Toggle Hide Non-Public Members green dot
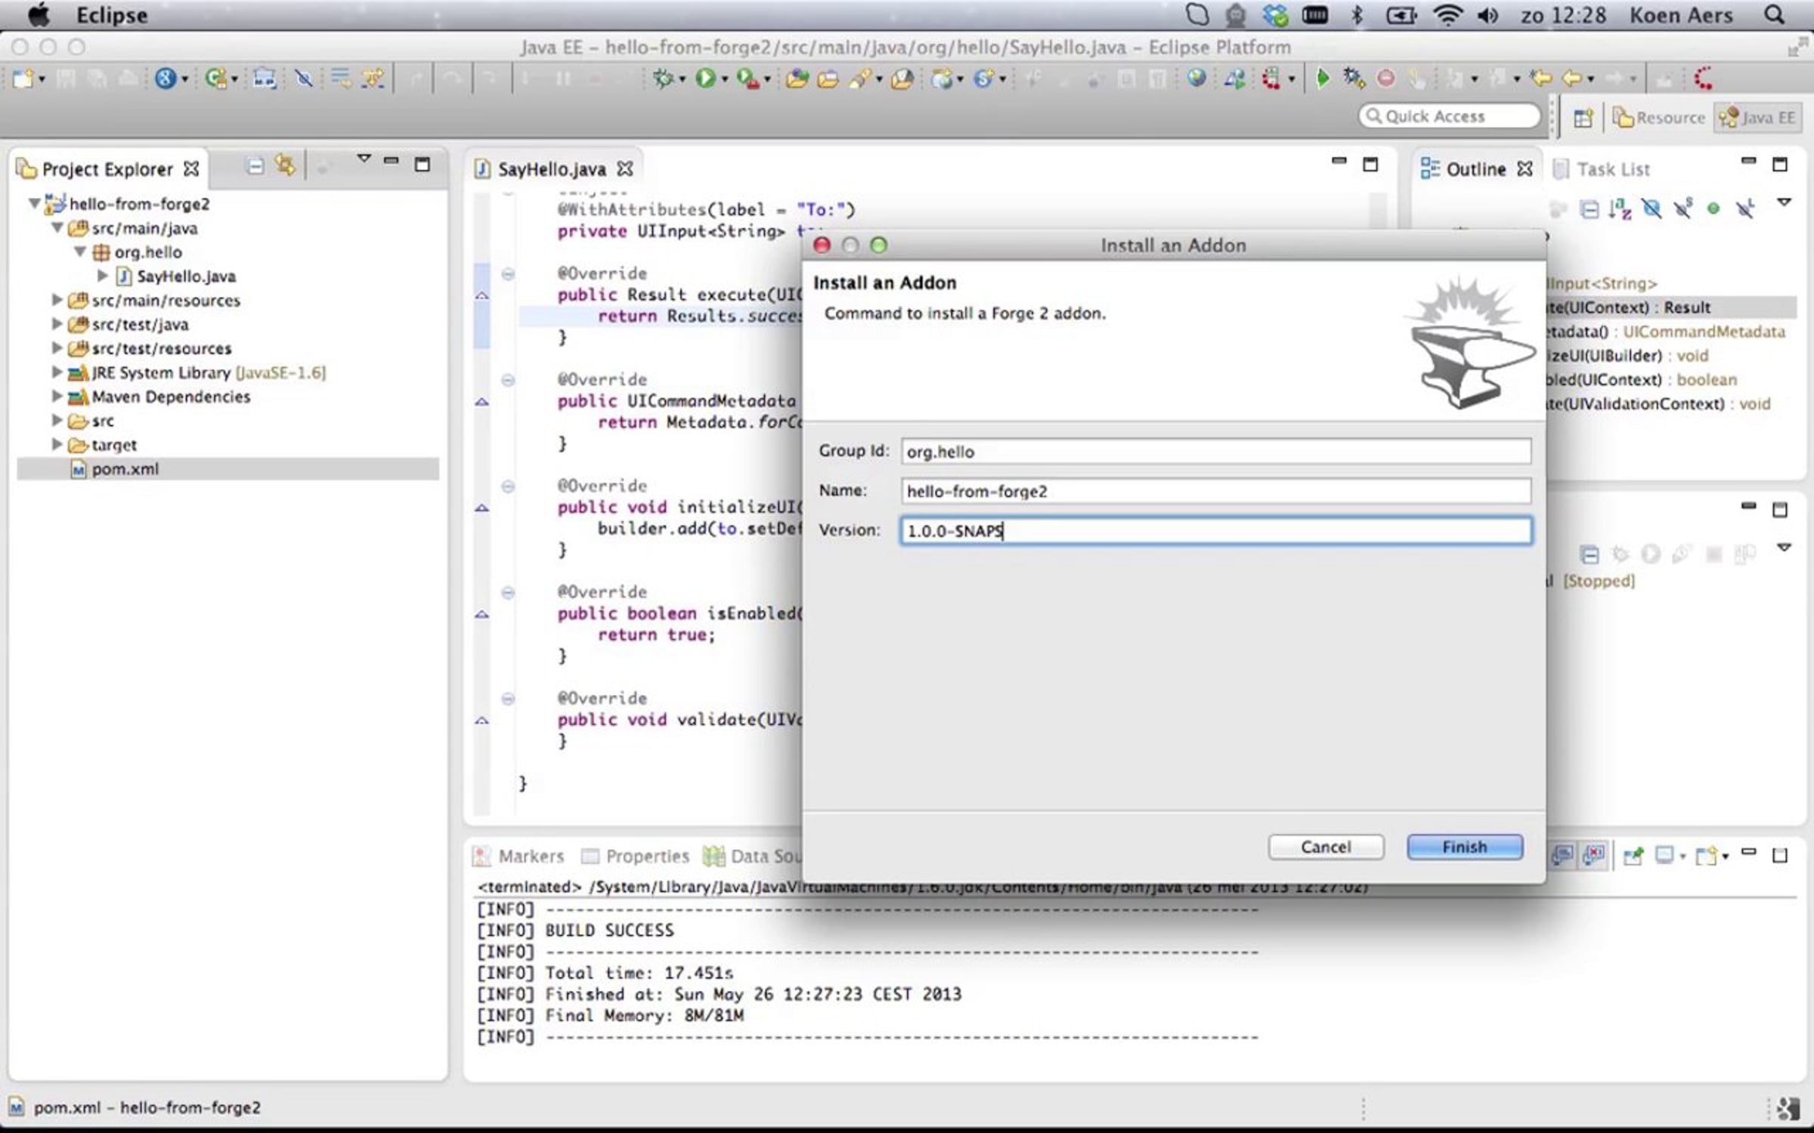The image size is (1814, 1133). point(1713,208)
